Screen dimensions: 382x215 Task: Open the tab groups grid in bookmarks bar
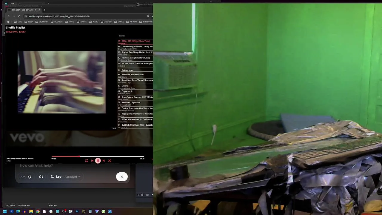8,22
